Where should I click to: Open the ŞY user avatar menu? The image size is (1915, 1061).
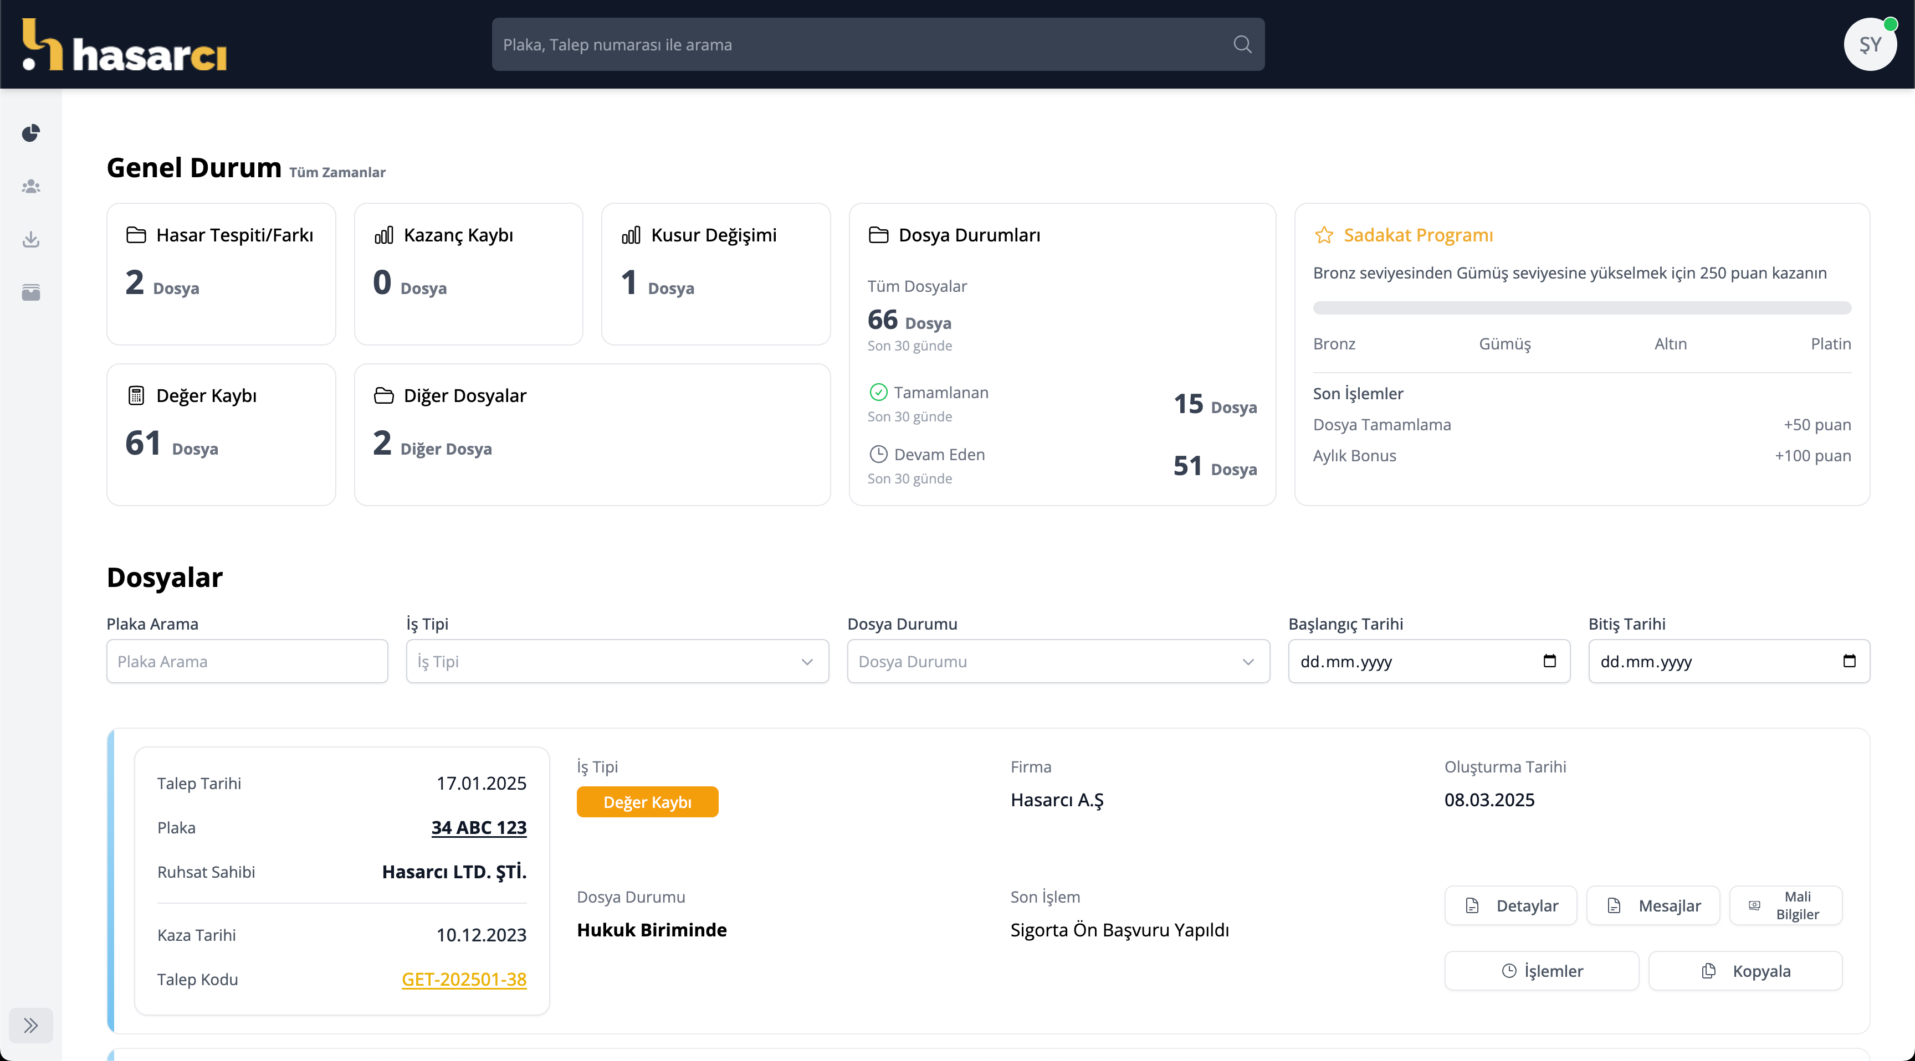1870,45
